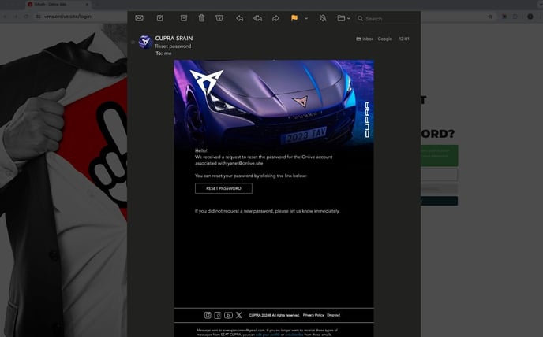Open the flag color dropdown arrow
This screenshot has width=543, height=337.
[305, 18]
